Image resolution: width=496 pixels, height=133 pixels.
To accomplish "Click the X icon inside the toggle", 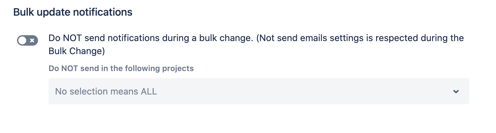I will click(x=32, y=40).
